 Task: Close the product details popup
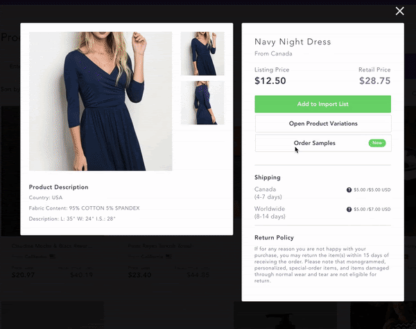tap(399, 11)
